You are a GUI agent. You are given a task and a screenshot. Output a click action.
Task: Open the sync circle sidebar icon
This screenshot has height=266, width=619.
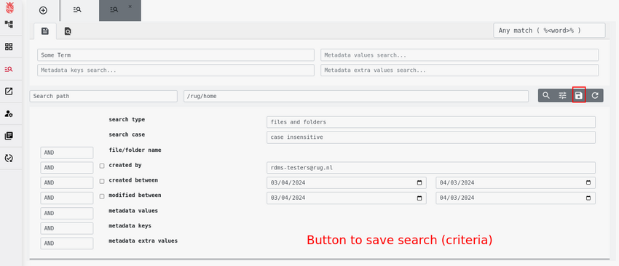pyautogui.click(x=9, y=158)
